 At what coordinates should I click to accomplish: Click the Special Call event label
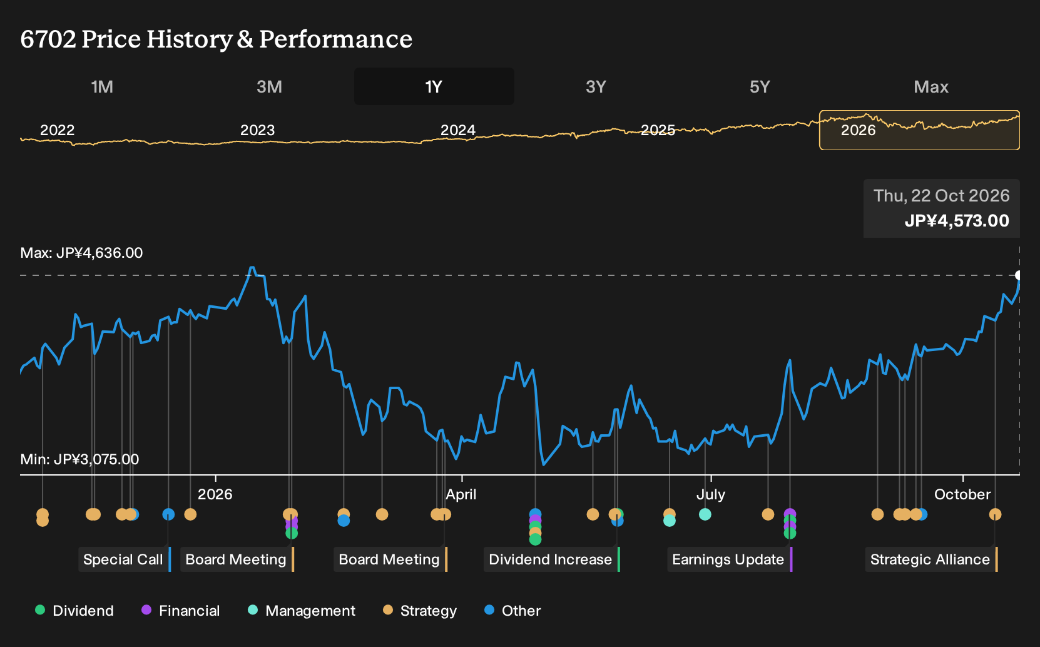tap(125, 559)
